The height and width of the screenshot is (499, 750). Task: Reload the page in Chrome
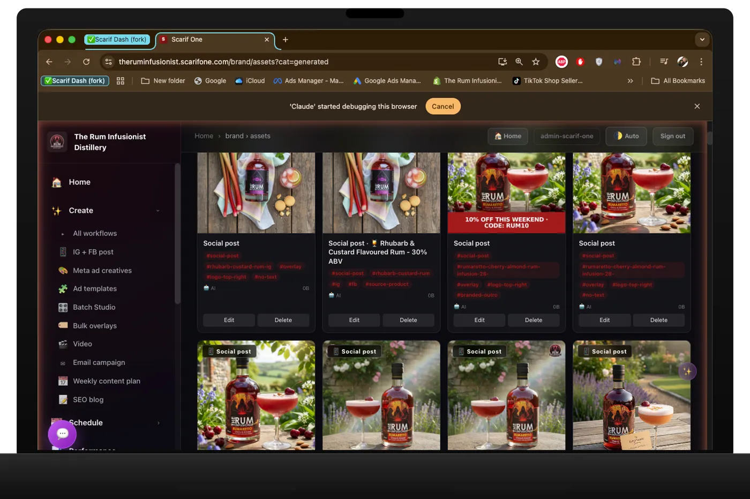pos(86,62)
